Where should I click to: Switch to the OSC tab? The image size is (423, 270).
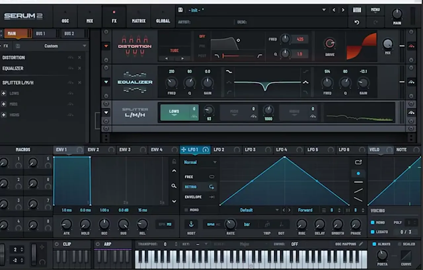[65, 17]
